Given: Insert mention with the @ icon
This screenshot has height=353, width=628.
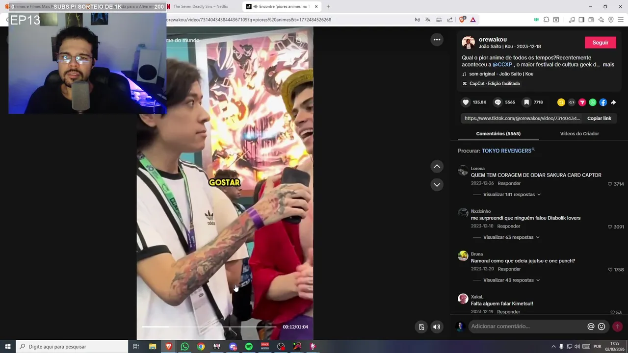Looking at the screenshot, I should (x=591, y=327).
